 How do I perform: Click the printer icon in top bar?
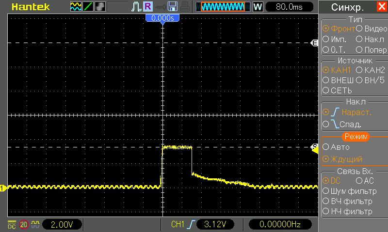[x=185, y=7]
